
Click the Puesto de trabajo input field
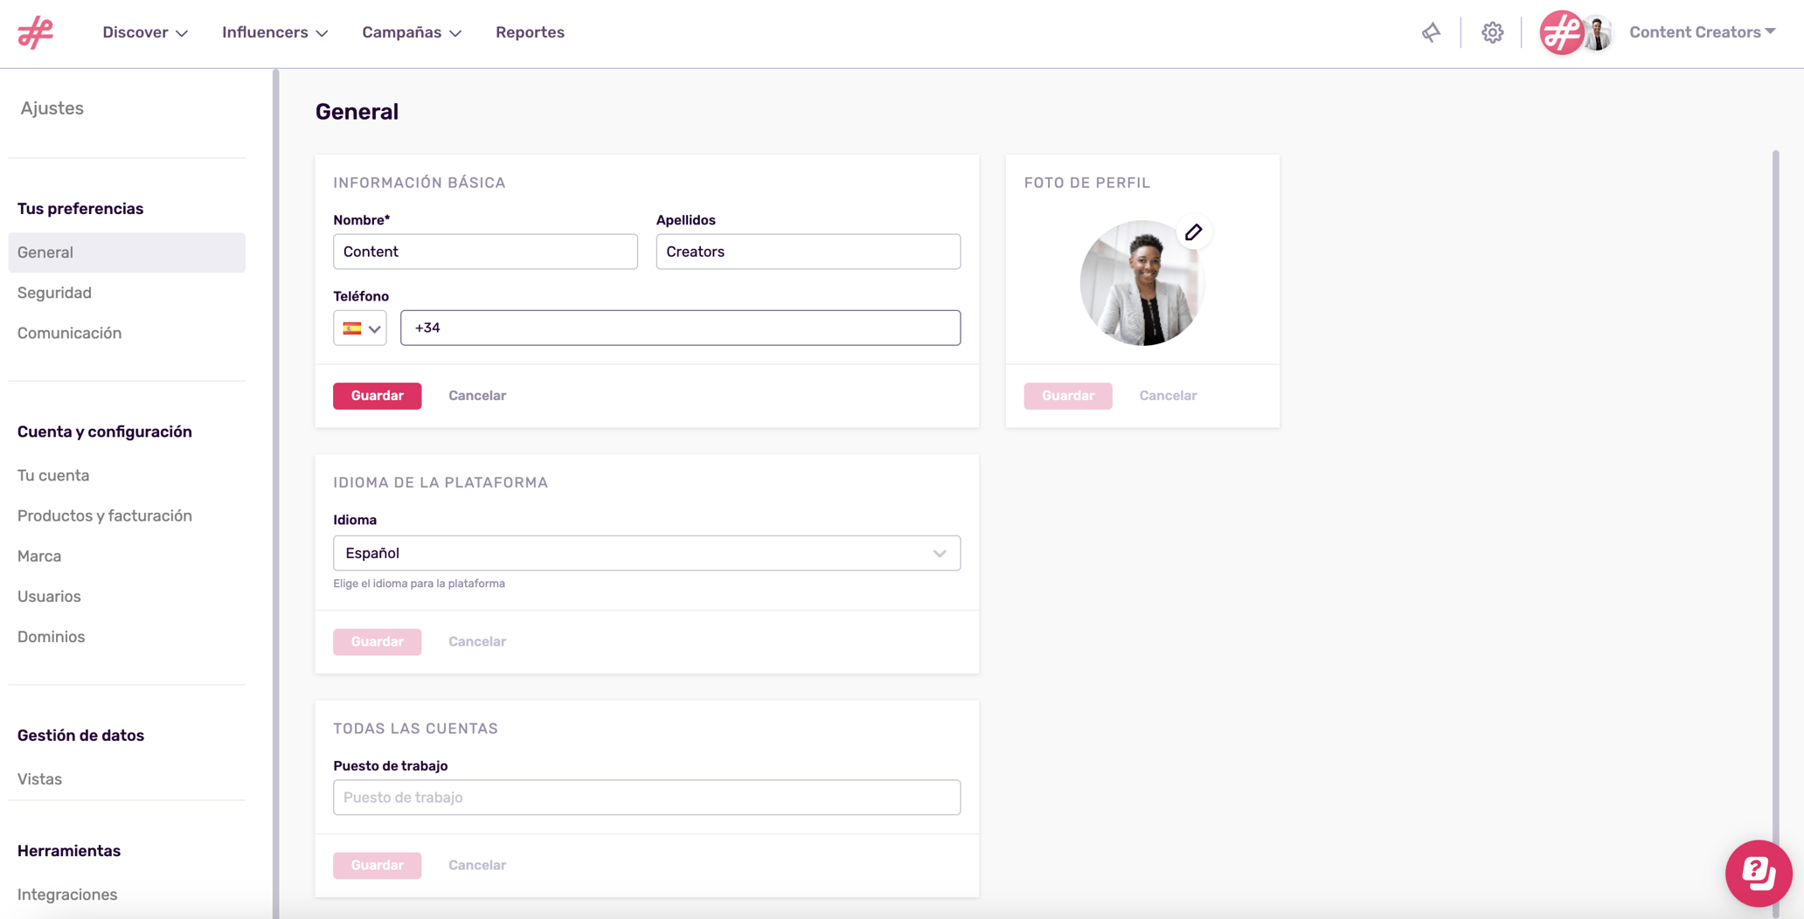(x=646, y=798)
